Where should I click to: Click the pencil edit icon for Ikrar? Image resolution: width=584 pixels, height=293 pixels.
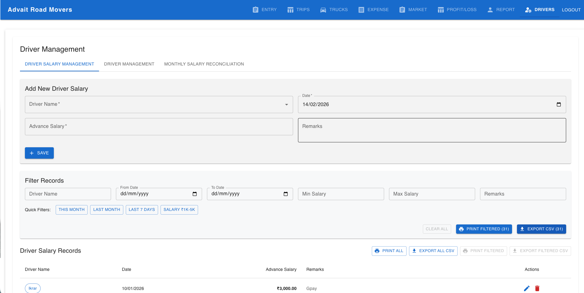coord(526,288)
